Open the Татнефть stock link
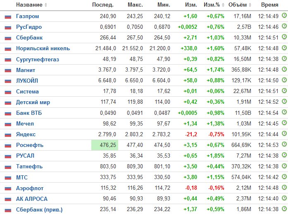288x214 pixels. click(29, 166)
